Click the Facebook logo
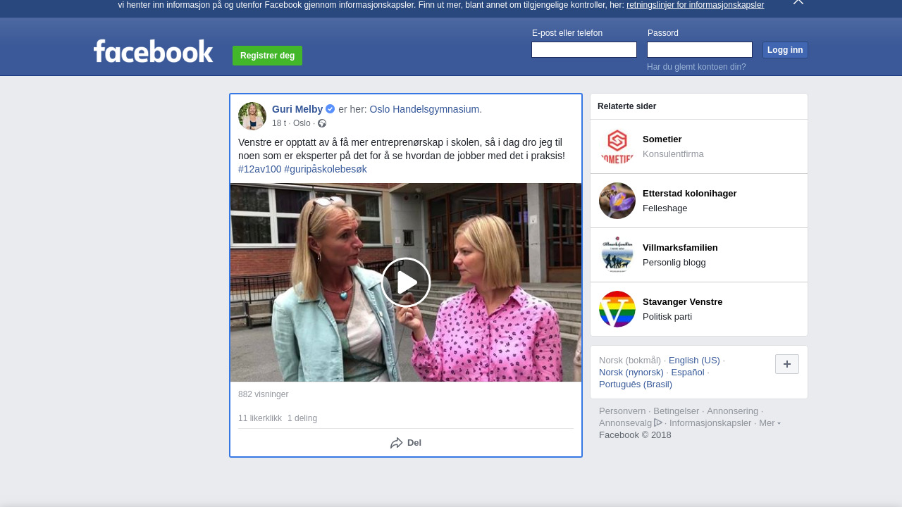 pyautogui.click(x=153, y=51)
